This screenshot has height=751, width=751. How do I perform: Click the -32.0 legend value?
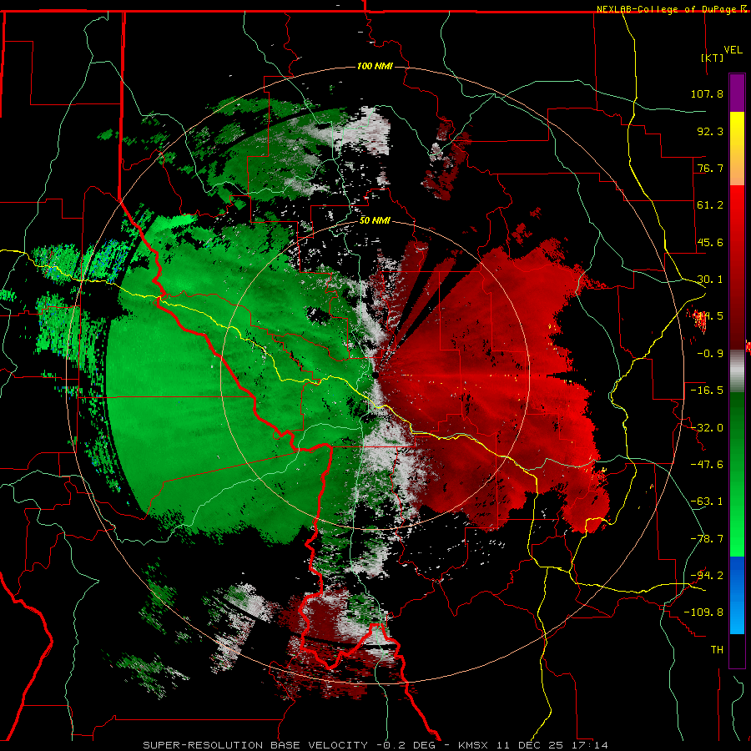pyautogui.click(x=707, y=428)
